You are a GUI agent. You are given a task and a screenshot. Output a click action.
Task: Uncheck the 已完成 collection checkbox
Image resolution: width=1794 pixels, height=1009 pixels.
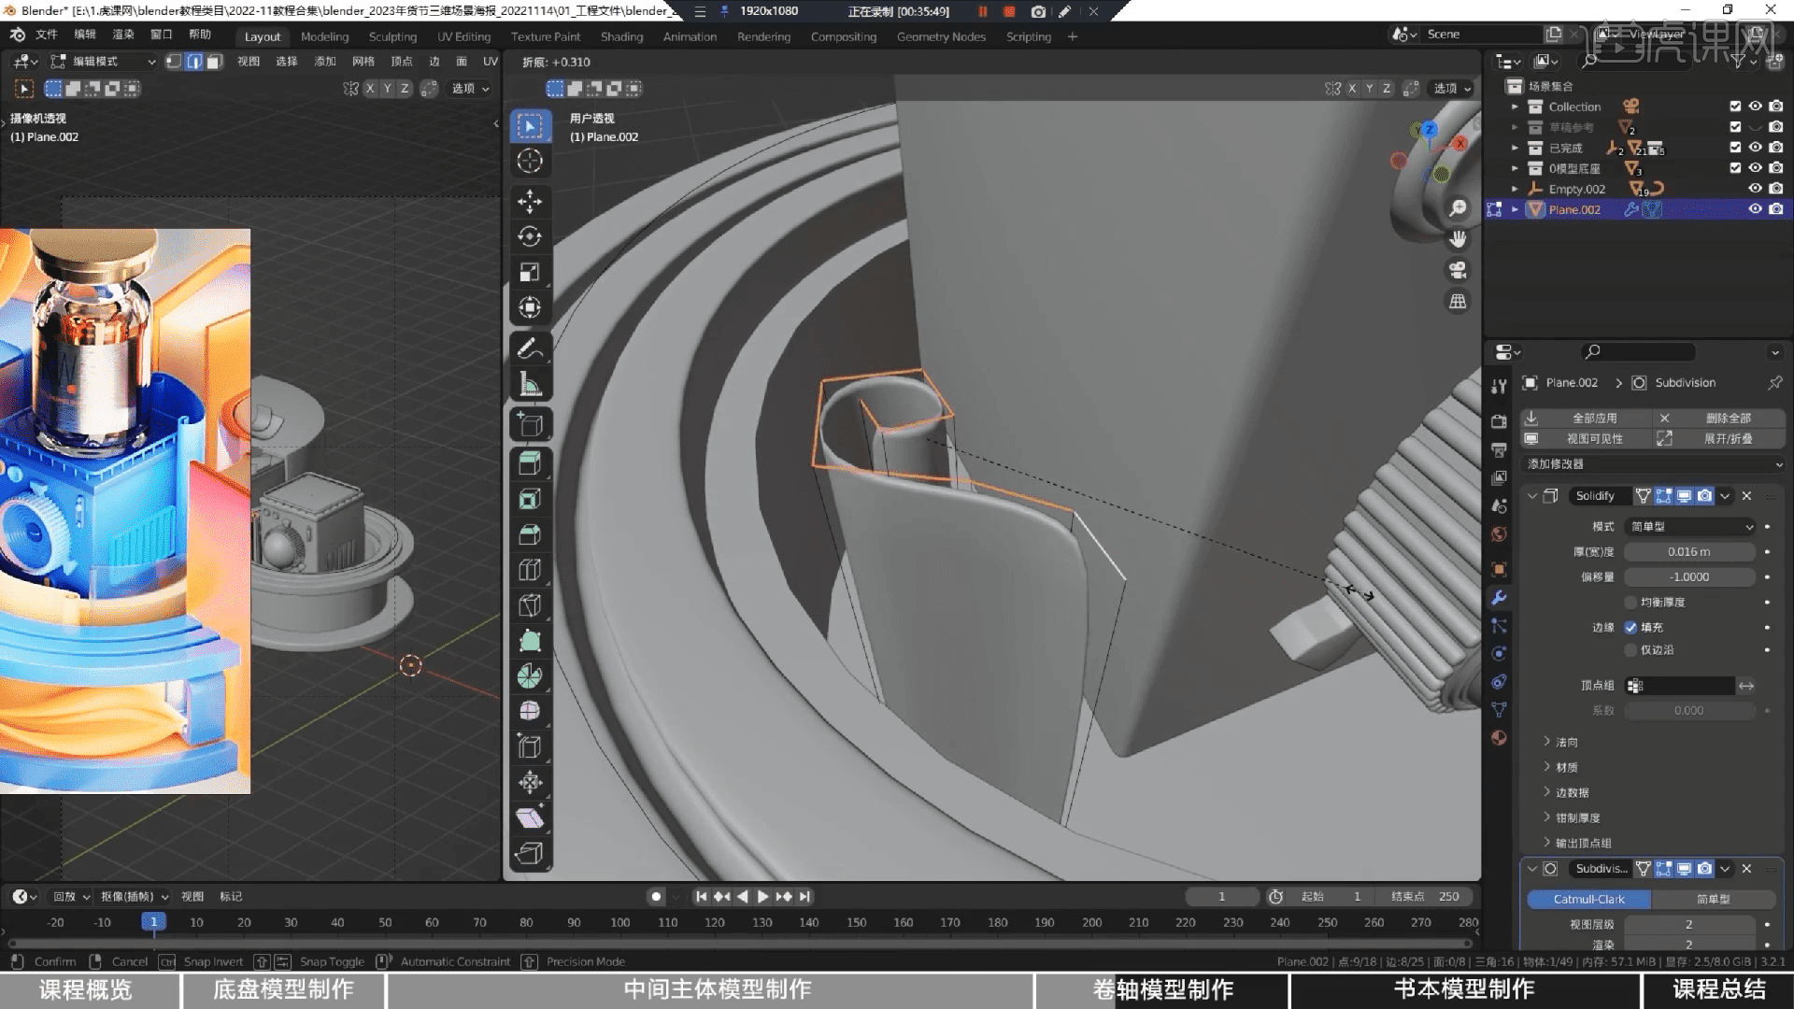[x=1735, y=148]
